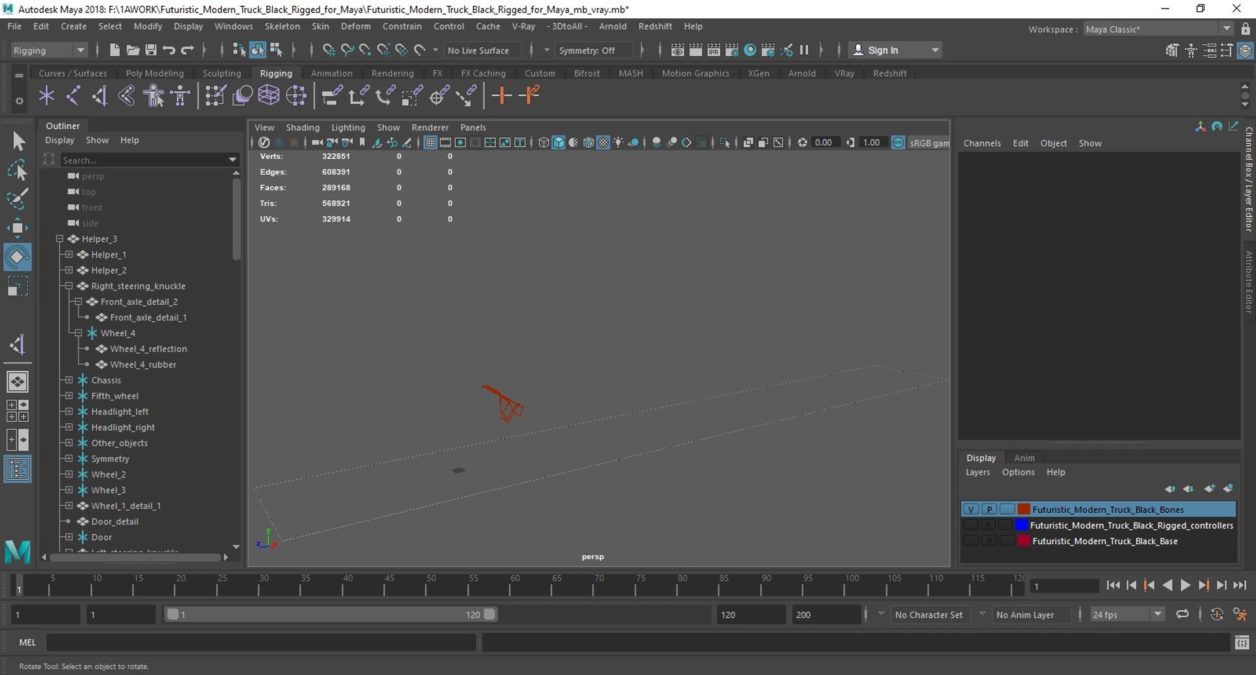This screenshot has width=1256, height=675.
Task: Switch to the Poly Modeling shelf tab
Action: pos(154,73)
